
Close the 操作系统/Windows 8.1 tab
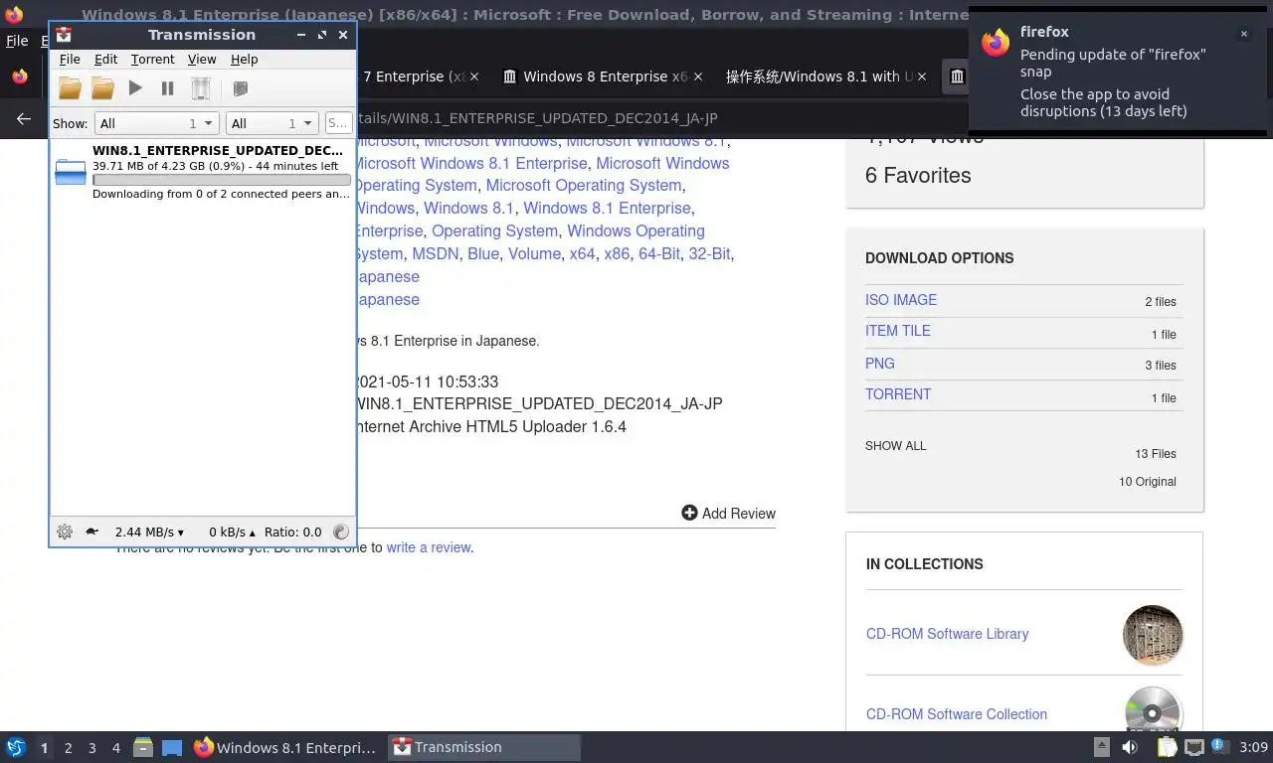pyautogui.click(x=921, y=76)
